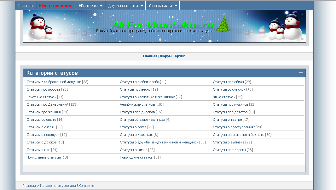Open Статусы о театре category
Image resolution: width=336 pixels, height=190 pixels.
227,120
